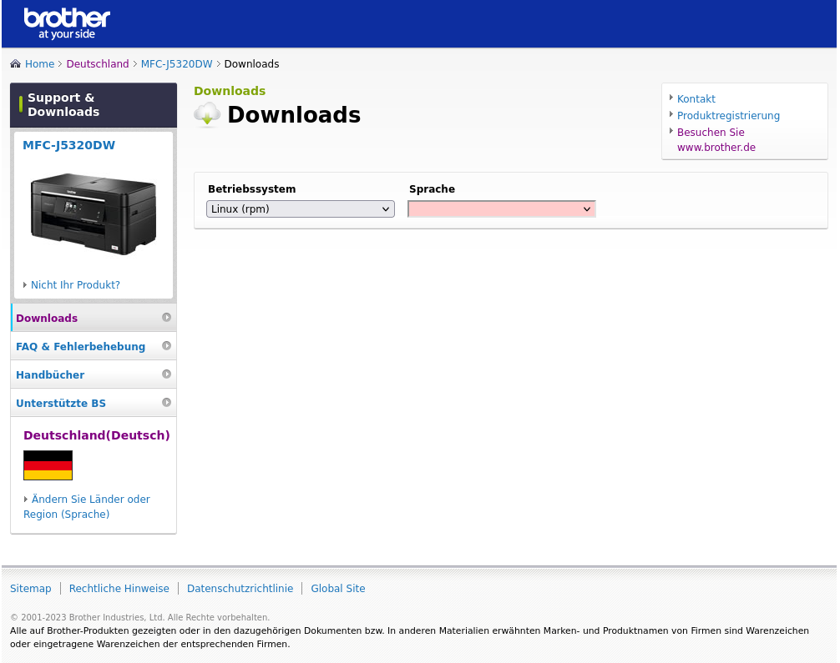The height and width of the screenshot is (663, 840).
Task: Open FAQ & Fehlerbehebung in sidebar
Action: tap(94, 346)
